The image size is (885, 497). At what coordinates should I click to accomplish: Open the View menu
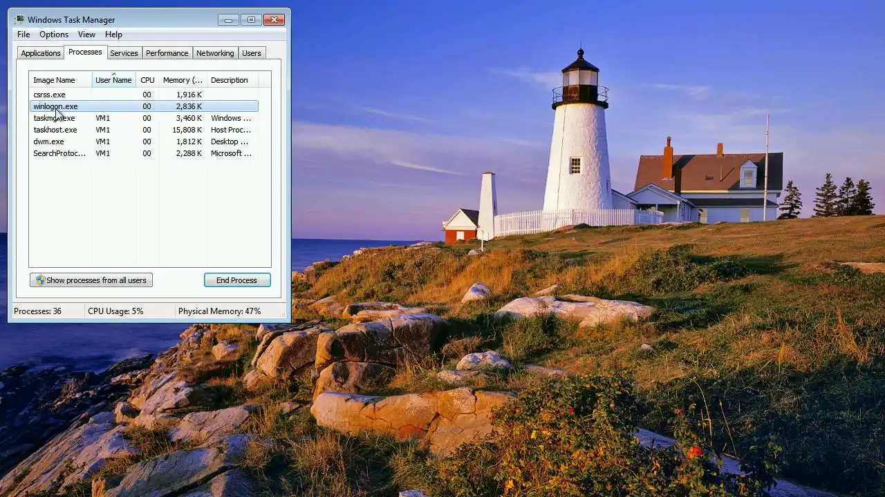86,35
